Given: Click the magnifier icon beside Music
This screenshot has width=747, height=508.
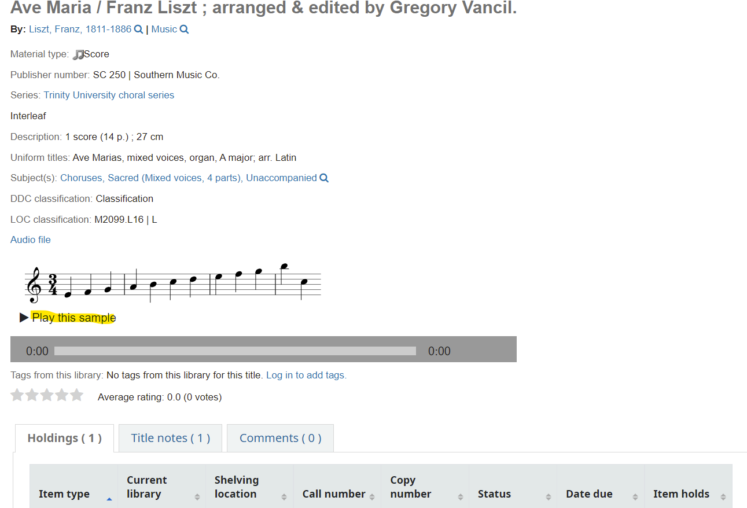Looking at the screenshot, I should 184,30.
